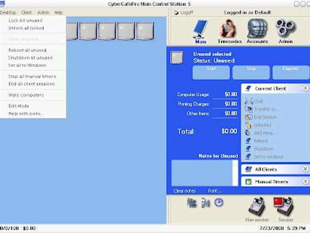310x233 pixels.
Task: Click the Computer Usage $0.00 value
Action: 231,94
